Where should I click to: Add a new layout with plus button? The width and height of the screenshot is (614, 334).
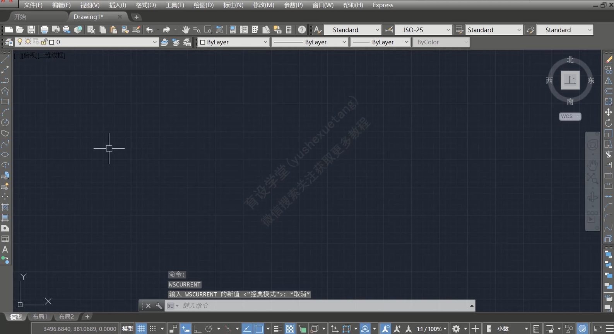(x=87, y=317)
